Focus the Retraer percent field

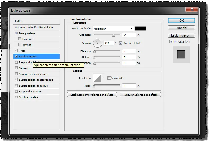[x=129, y=57]
